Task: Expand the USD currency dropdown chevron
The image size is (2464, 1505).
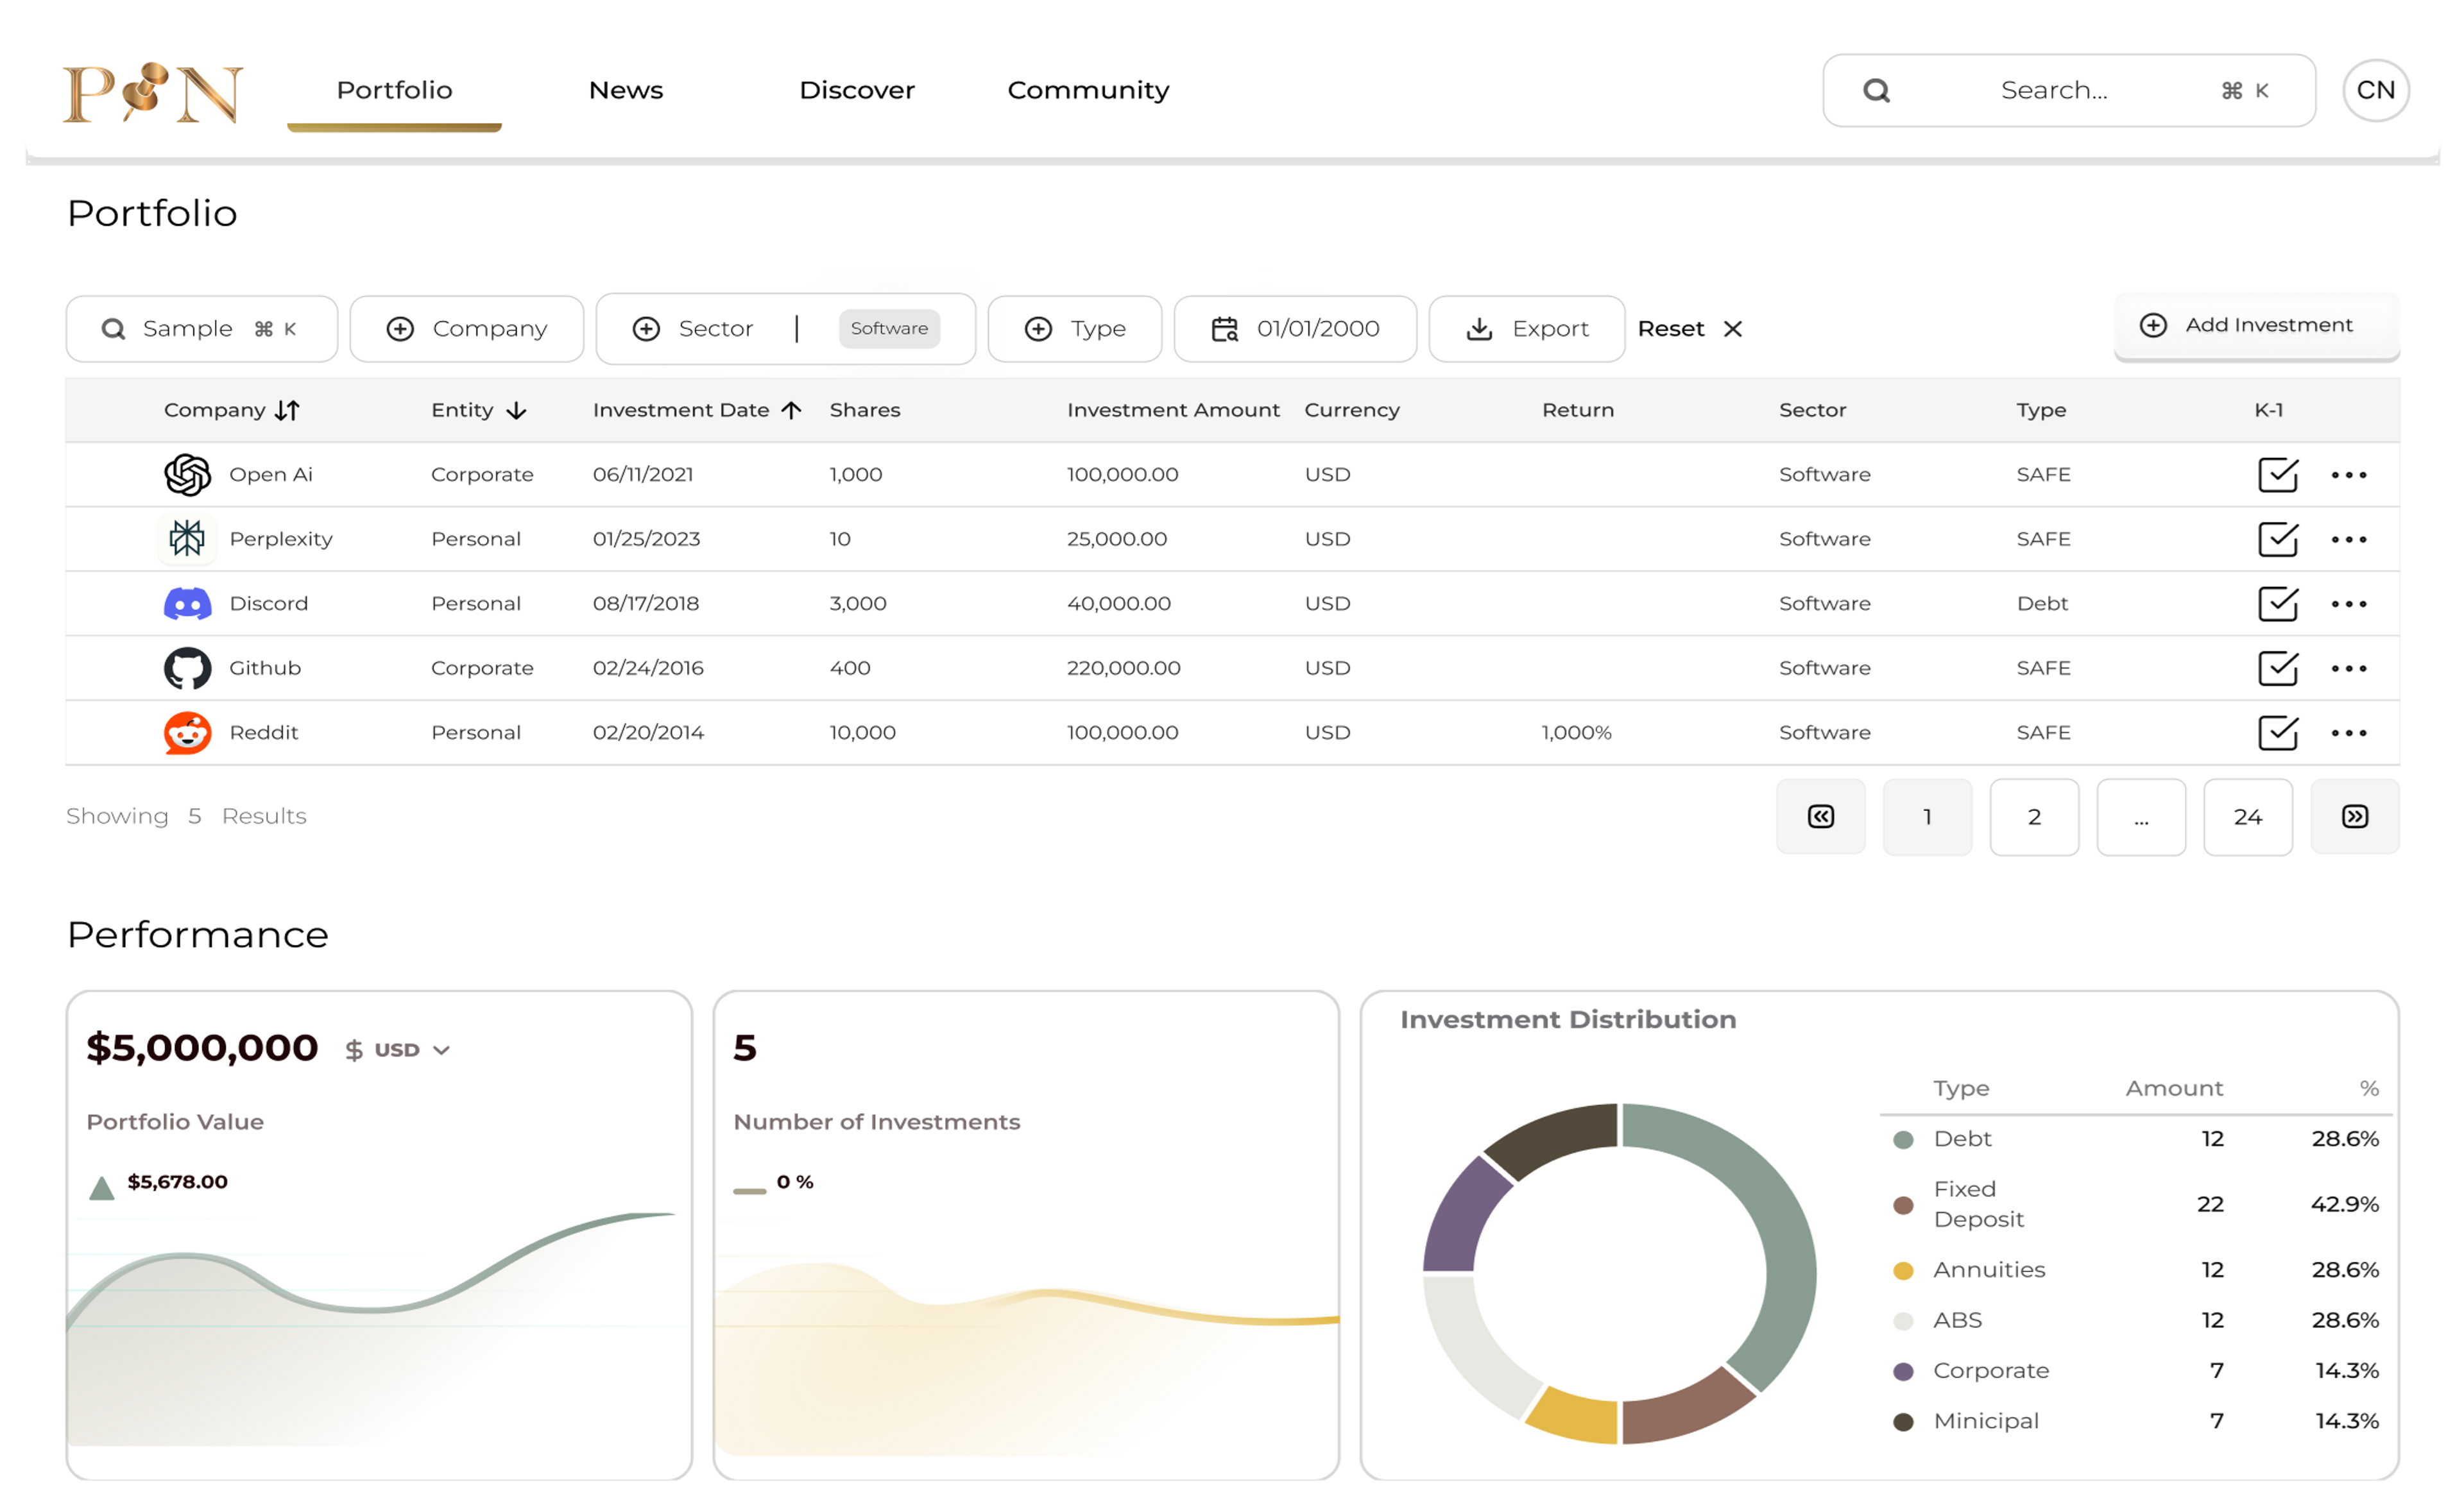Action: (441, 1050)
